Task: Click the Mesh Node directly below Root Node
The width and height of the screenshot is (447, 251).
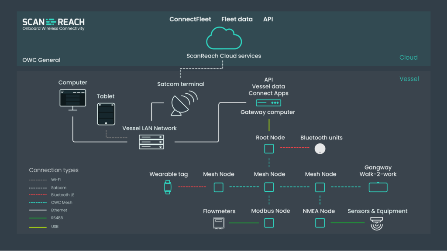Action: [x=269, y=187]
